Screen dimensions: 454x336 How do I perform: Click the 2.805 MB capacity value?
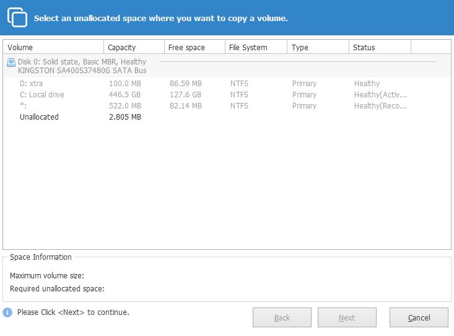(x=124, y=117)
